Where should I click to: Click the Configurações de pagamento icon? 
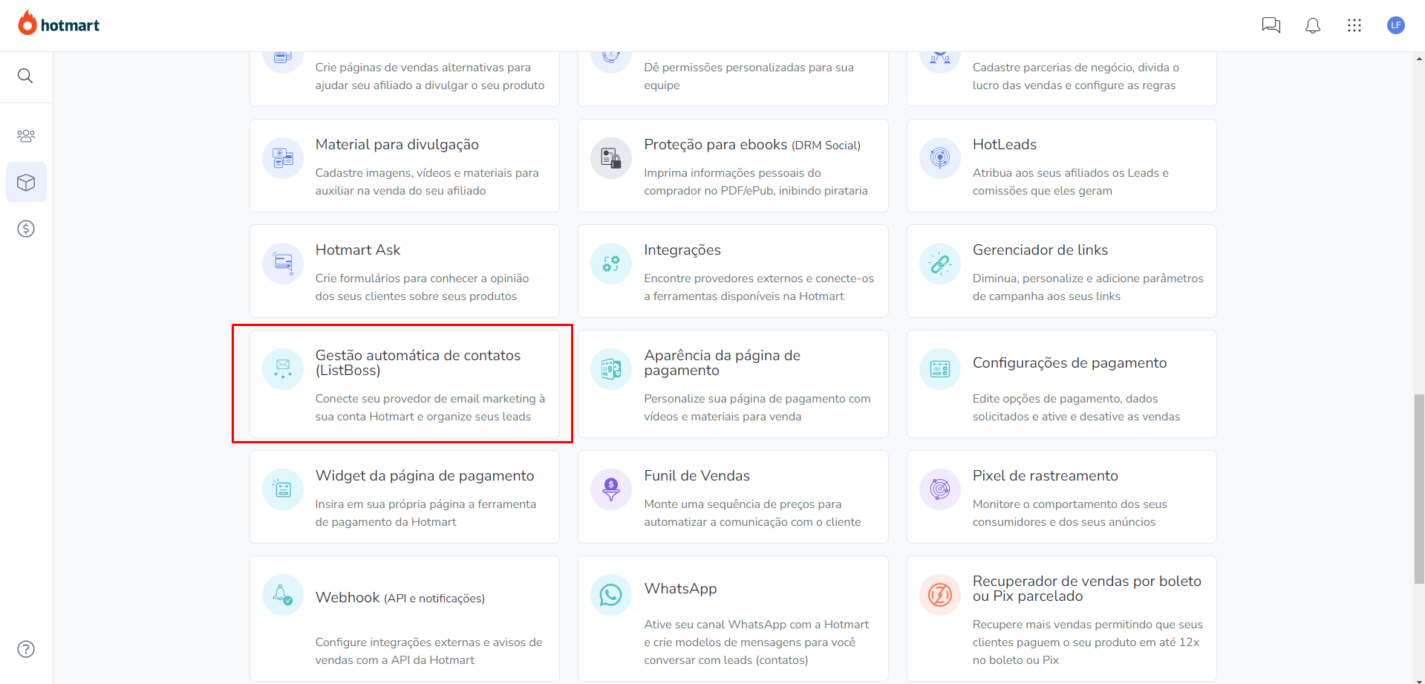coord(940,369)
